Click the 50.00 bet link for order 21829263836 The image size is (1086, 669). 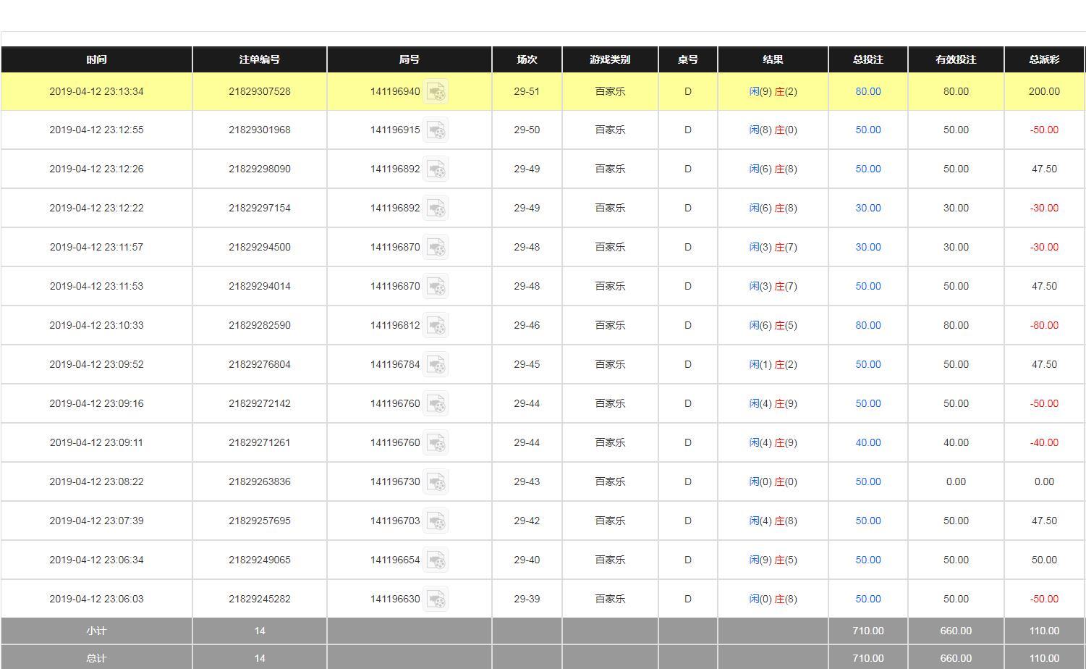pyautogui.click(x=867, y=481)
